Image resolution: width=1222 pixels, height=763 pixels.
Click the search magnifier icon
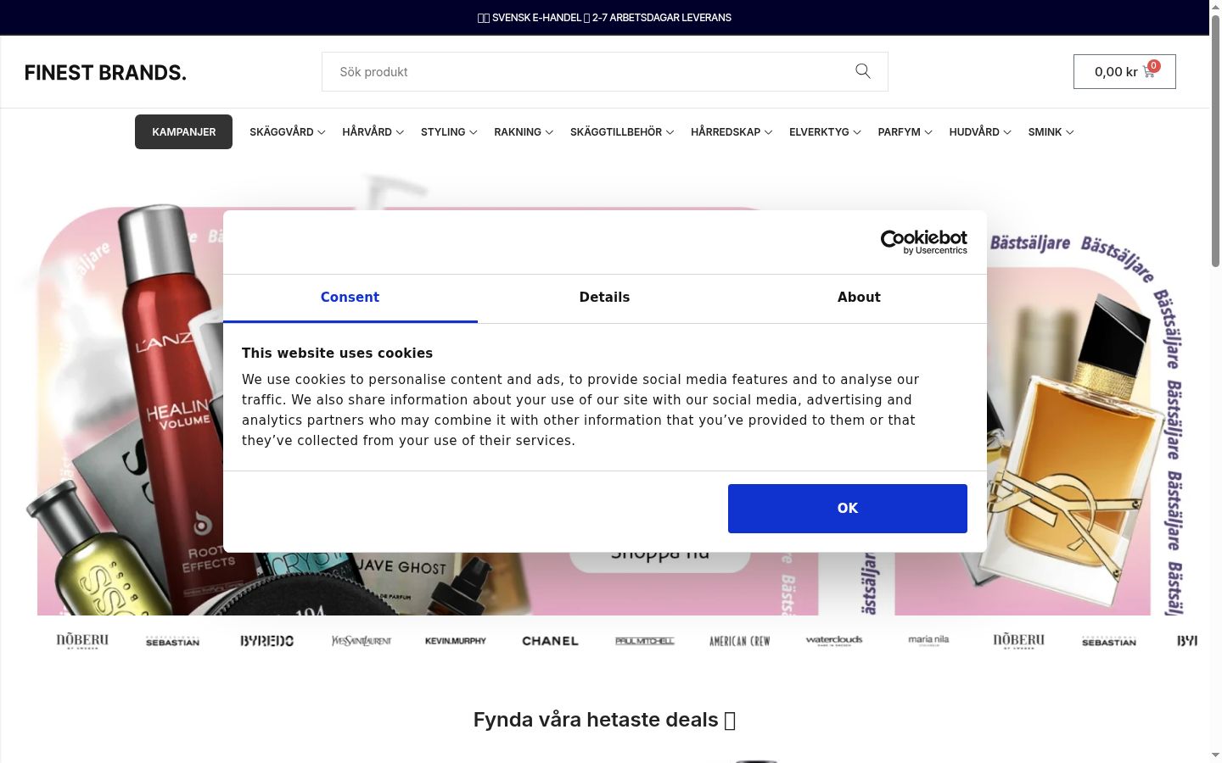point(863,71)
